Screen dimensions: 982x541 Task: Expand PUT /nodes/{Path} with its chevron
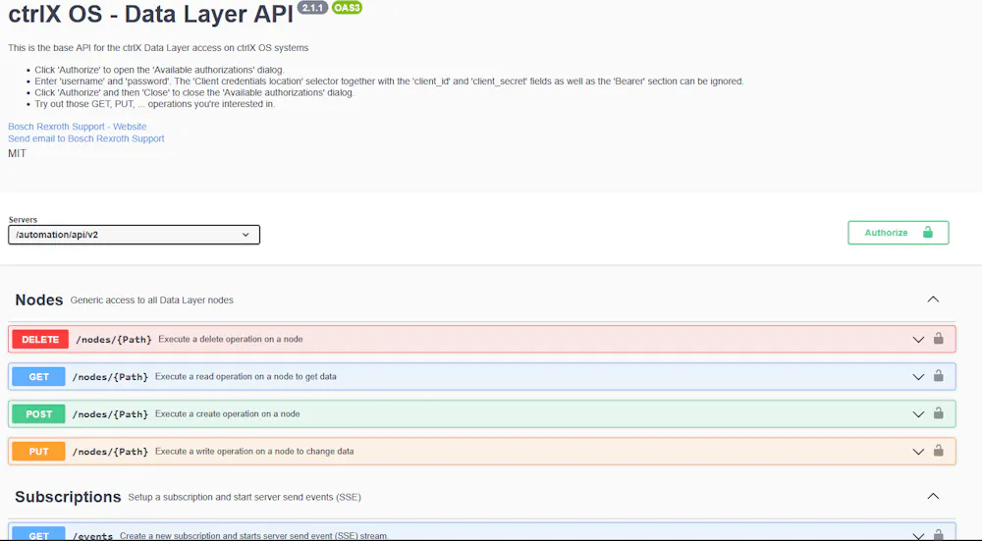(x=918, y=452)
